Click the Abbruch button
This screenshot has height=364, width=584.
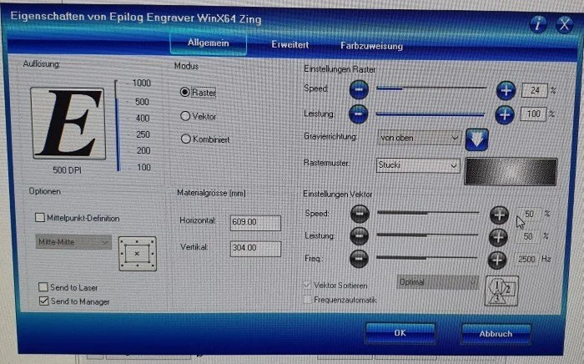(x=495, y=333)
